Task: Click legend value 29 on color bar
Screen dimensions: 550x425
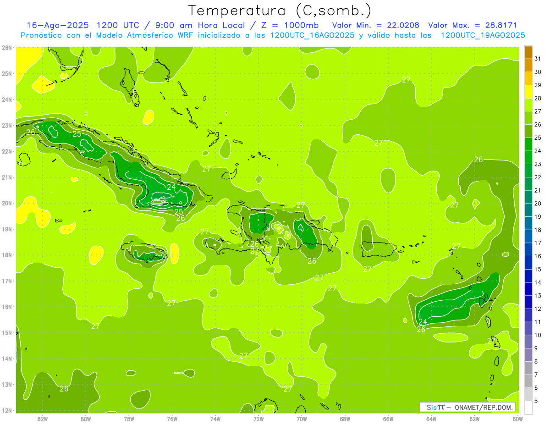Action: (x=538, y=85)
